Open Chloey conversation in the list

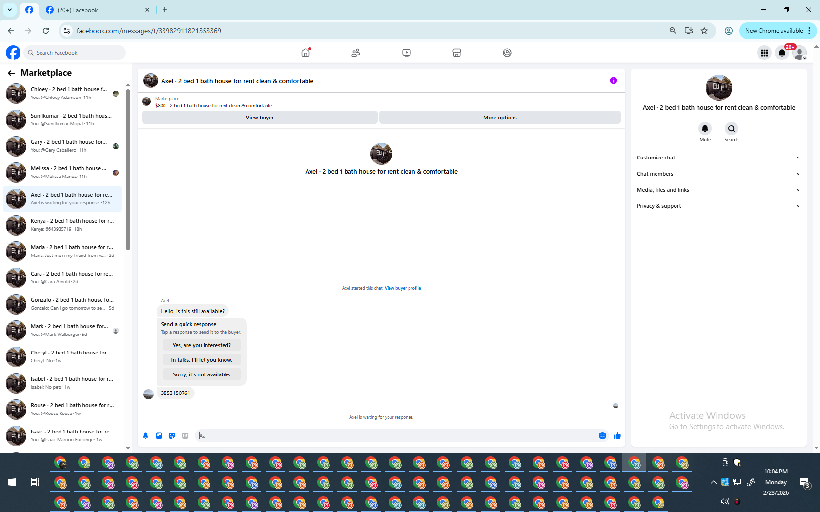[62, 93]
